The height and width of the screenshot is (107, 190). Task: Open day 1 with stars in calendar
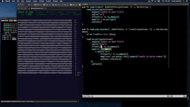click(x=48, y=75)
